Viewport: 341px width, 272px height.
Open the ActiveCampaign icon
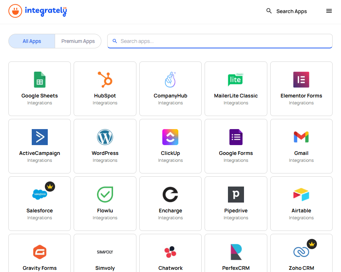[40, 137]
